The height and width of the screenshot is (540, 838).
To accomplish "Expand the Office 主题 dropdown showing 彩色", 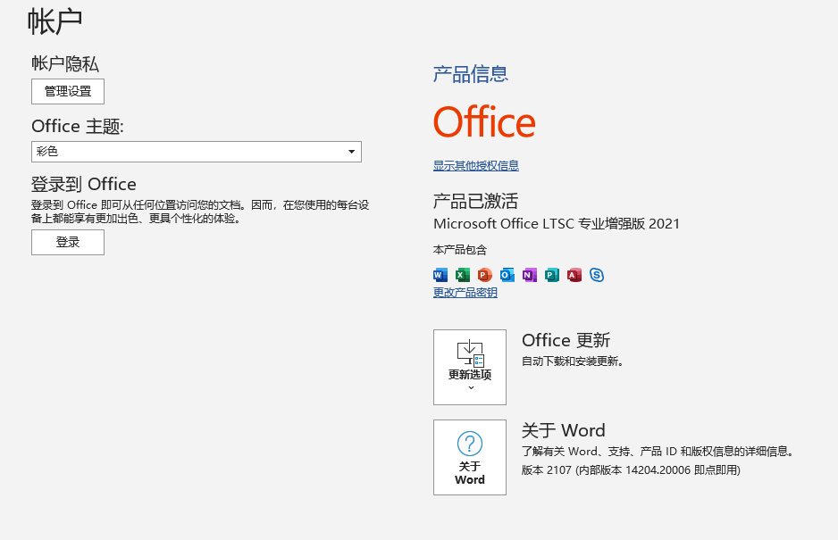I will pyautogui.click(x=197, y=152).
